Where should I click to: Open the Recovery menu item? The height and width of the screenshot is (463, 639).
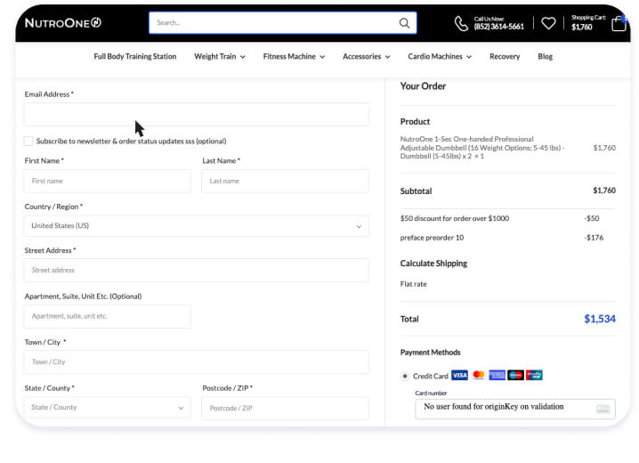pos(505,56)
